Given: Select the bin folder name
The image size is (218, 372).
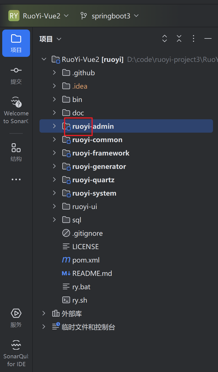Looking at the screenshot, I should [77, 99].
